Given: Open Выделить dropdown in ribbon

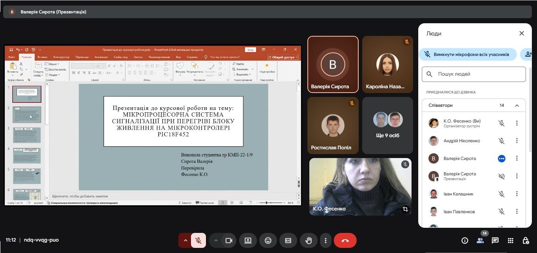Looking at the screenshot, I should click(242, 74).
